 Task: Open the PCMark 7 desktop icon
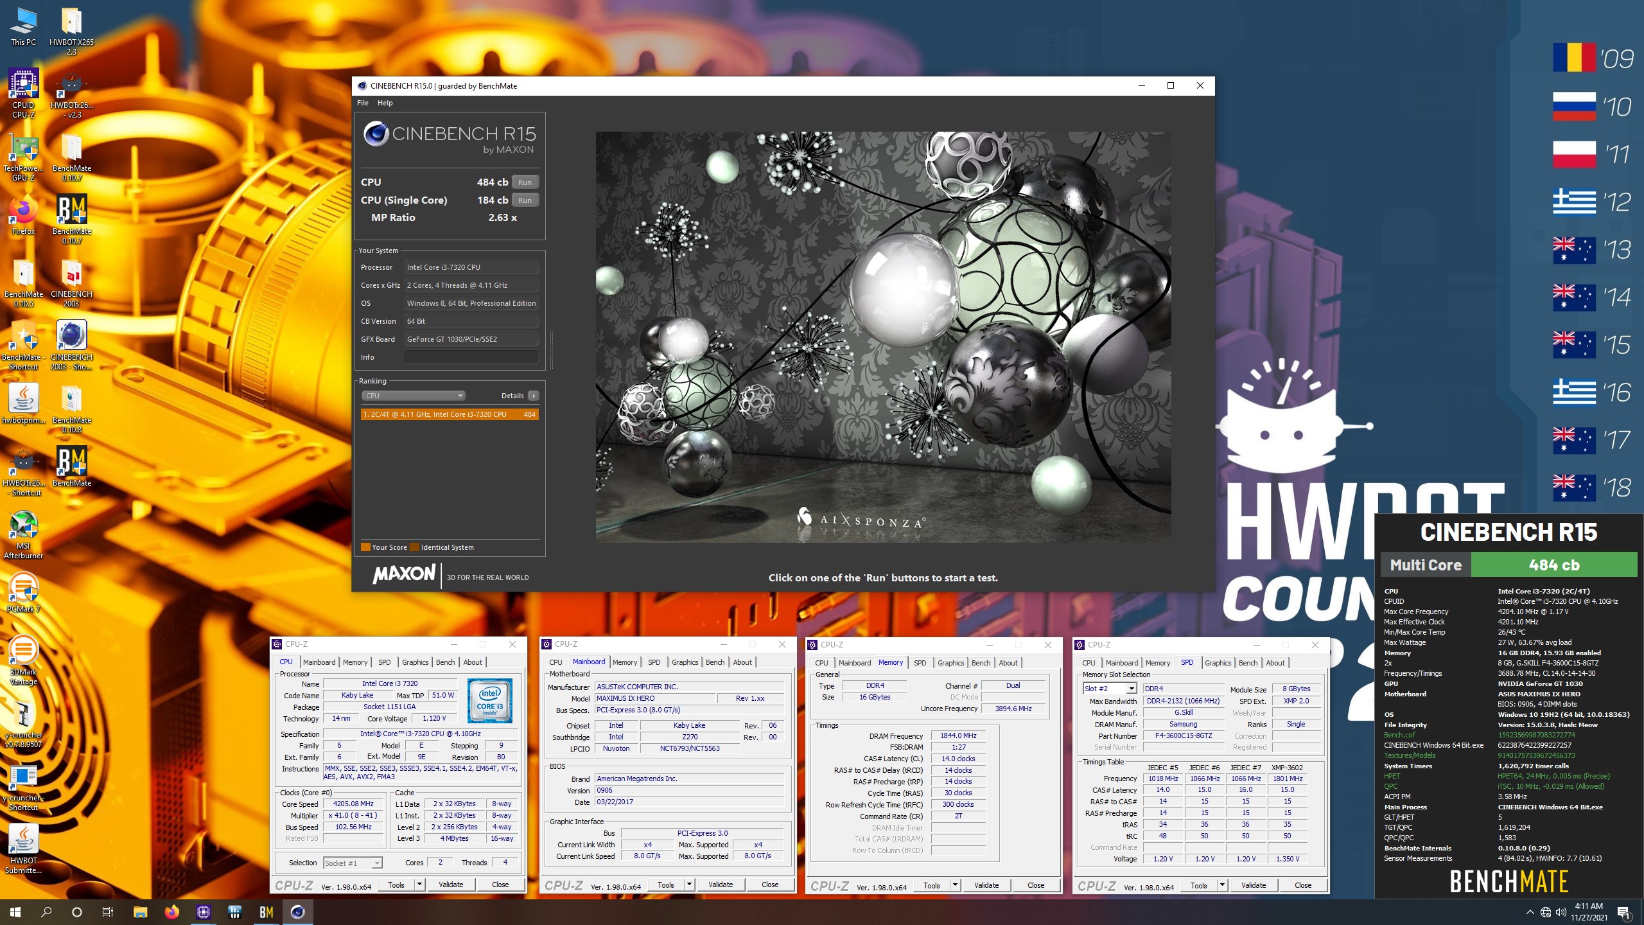pyautogui.click(x=24, y=591)
